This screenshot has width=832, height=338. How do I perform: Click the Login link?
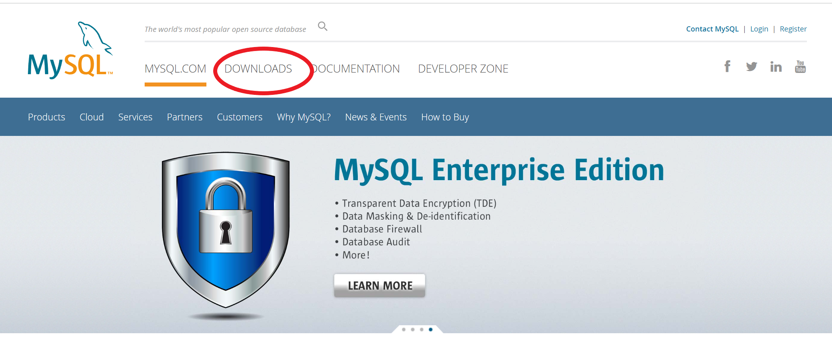click(759, 29)
